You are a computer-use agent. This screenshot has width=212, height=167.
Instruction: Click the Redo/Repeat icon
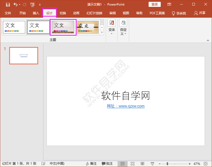coord(25,5)
